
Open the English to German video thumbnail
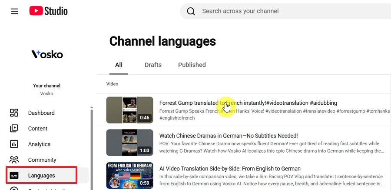point(129,176)
